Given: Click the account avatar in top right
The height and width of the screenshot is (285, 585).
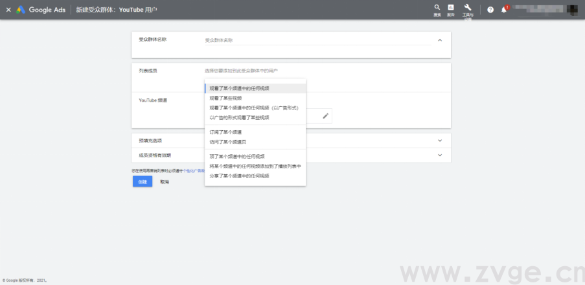Looking at the screenshot, I should (573, 10).
